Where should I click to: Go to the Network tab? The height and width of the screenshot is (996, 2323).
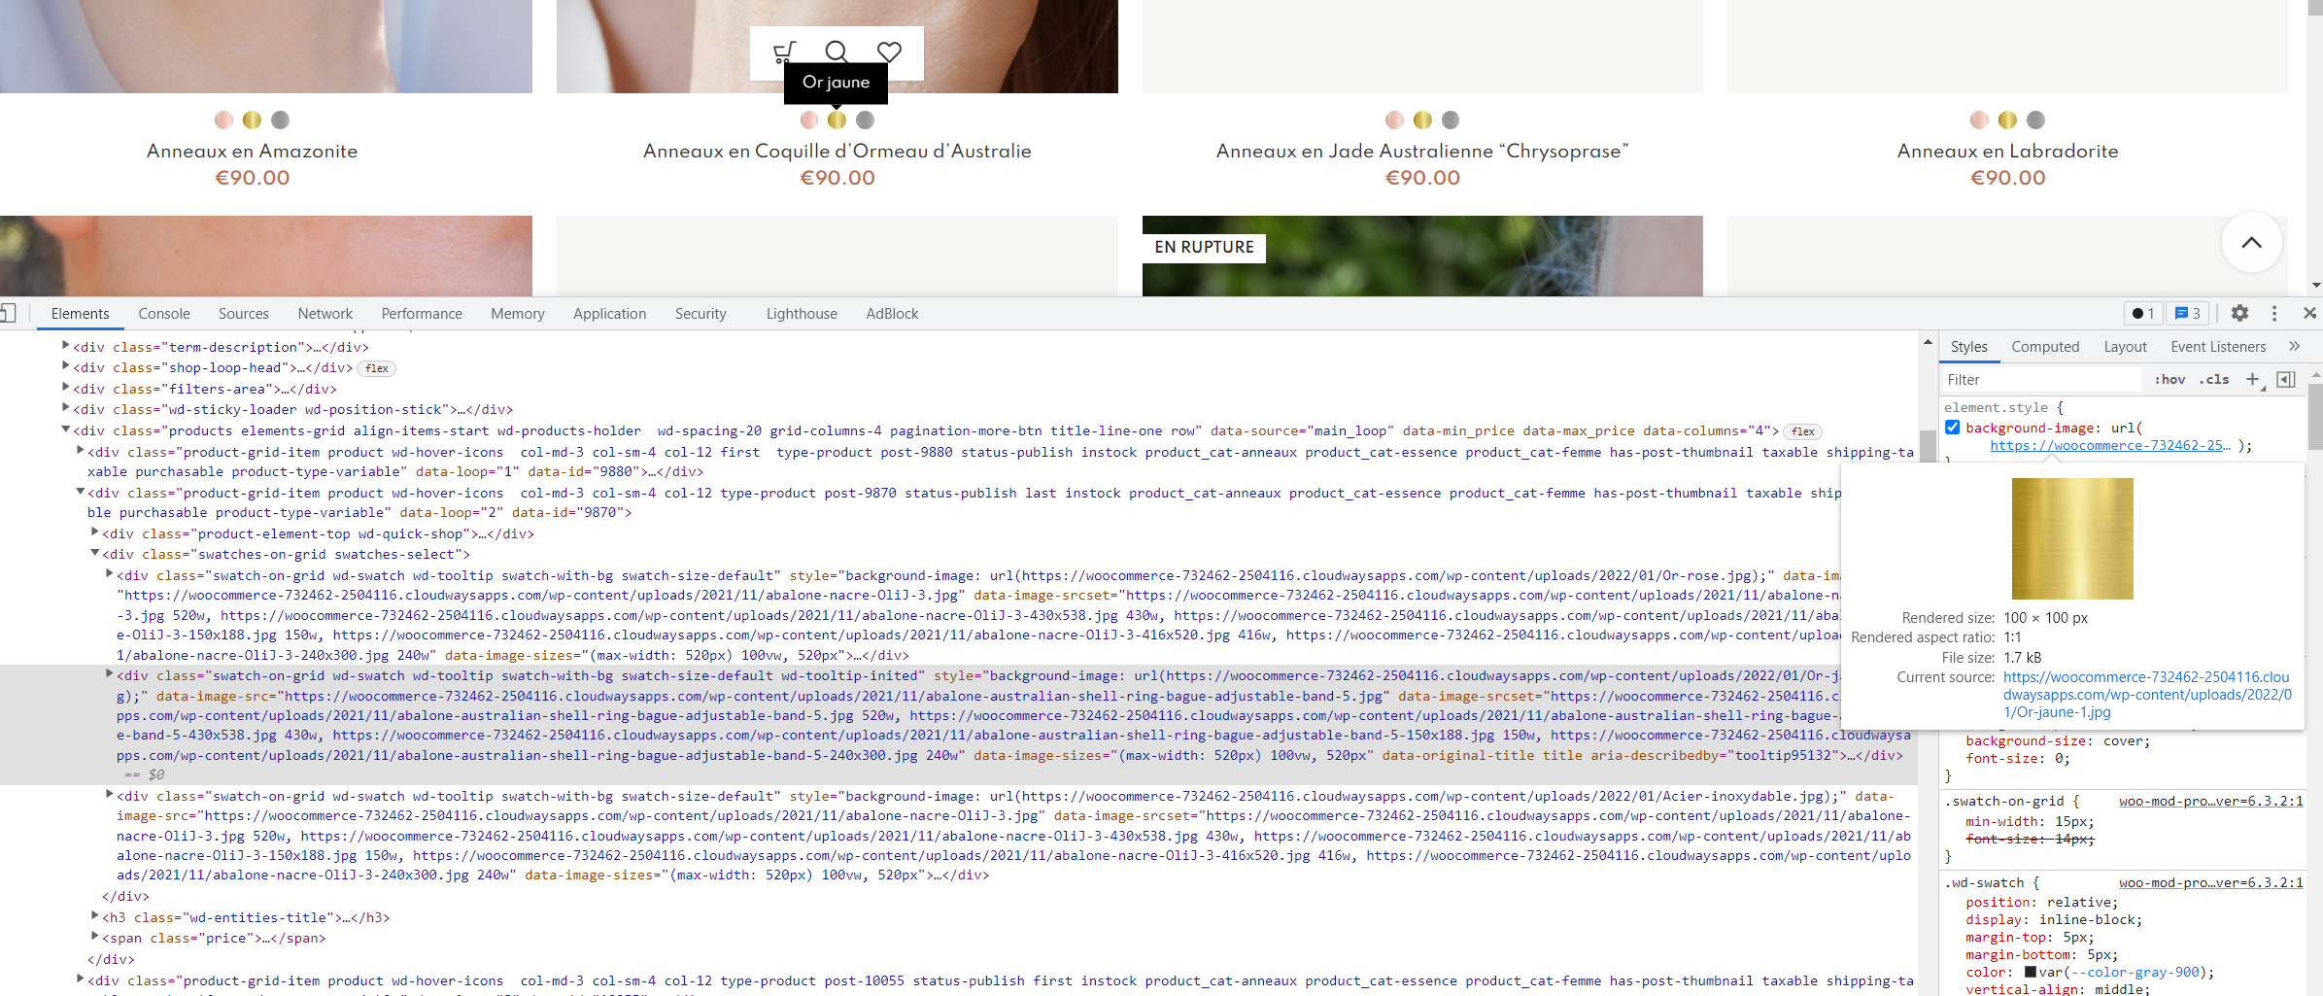click(x=325, y=313)
